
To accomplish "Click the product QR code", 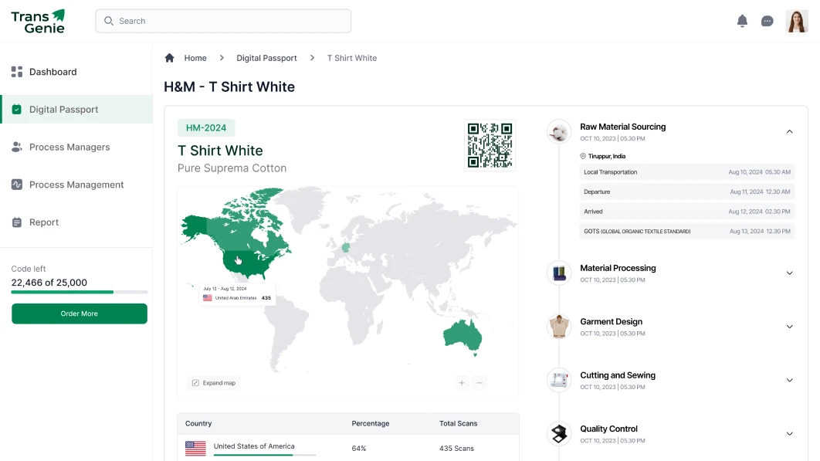I will 490,145.
